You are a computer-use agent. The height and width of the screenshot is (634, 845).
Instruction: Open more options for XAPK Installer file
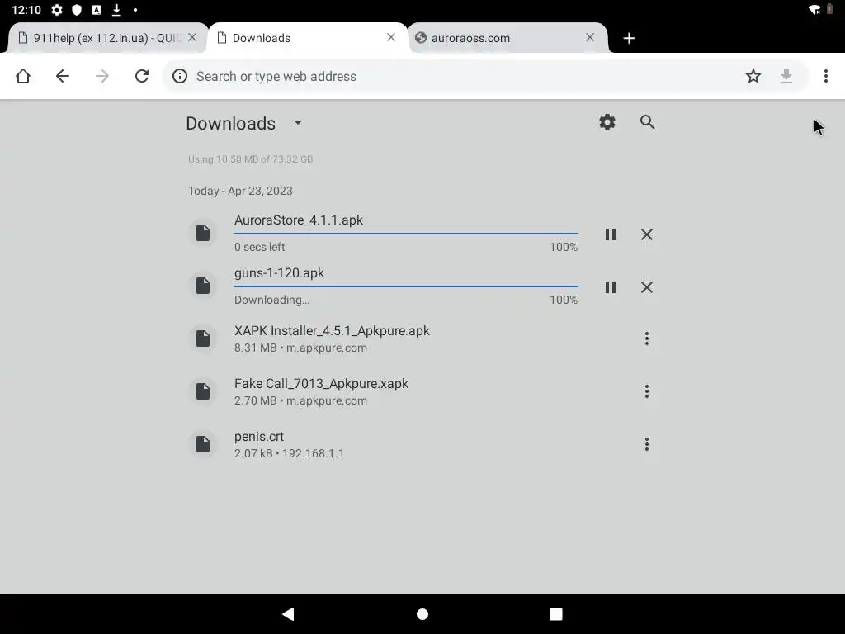point(647,338)
